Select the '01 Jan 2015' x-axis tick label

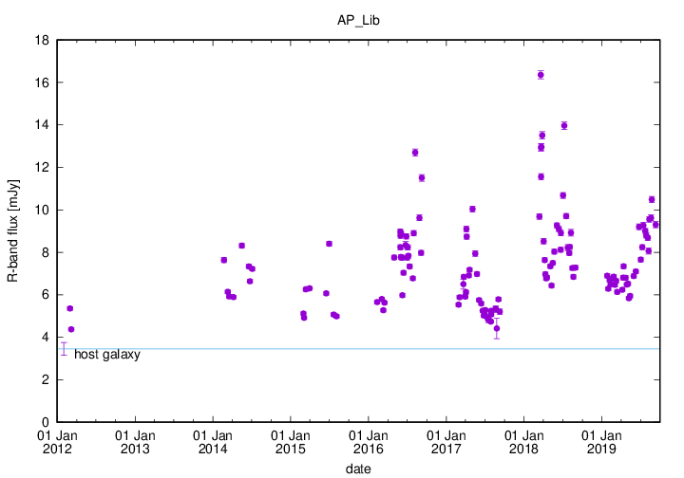(x=291, y=442)
